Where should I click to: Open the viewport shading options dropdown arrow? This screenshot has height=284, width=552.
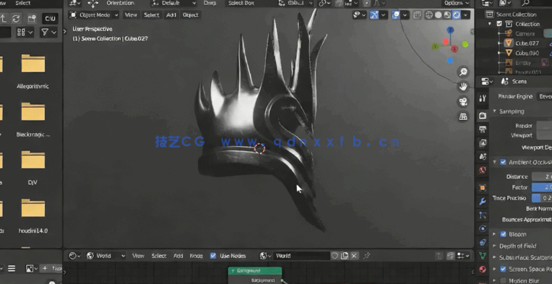(466, 14)
